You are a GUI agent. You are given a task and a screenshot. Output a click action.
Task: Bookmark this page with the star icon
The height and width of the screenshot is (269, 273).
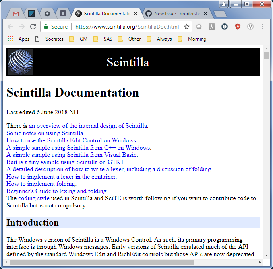click(x=187, y=27)
